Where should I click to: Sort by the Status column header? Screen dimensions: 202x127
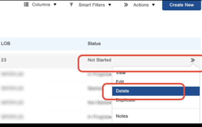(94, 43)
